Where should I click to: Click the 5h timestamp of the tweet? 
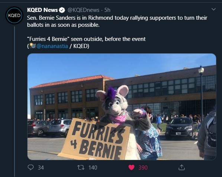pos(107,10)
